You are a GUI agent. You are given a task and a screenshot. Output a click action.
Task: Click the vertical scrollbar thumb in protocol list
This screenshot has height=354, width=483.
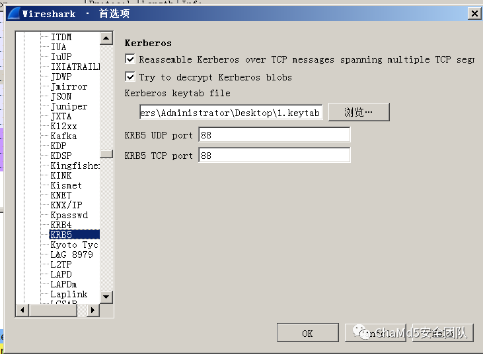pyautogui.click(x=106, y=154)
